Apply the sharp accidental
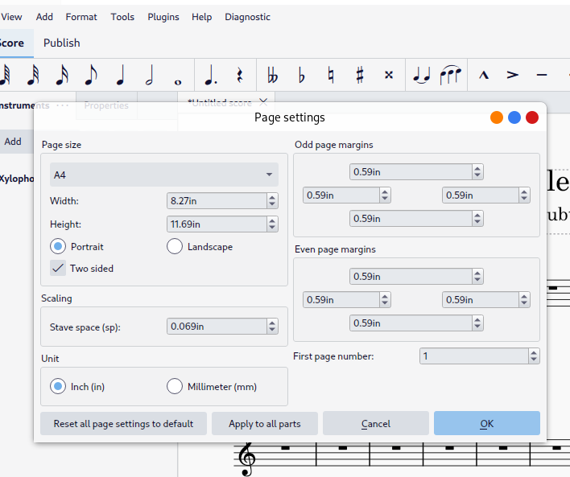570x477 pixels. tap(360, 75)
